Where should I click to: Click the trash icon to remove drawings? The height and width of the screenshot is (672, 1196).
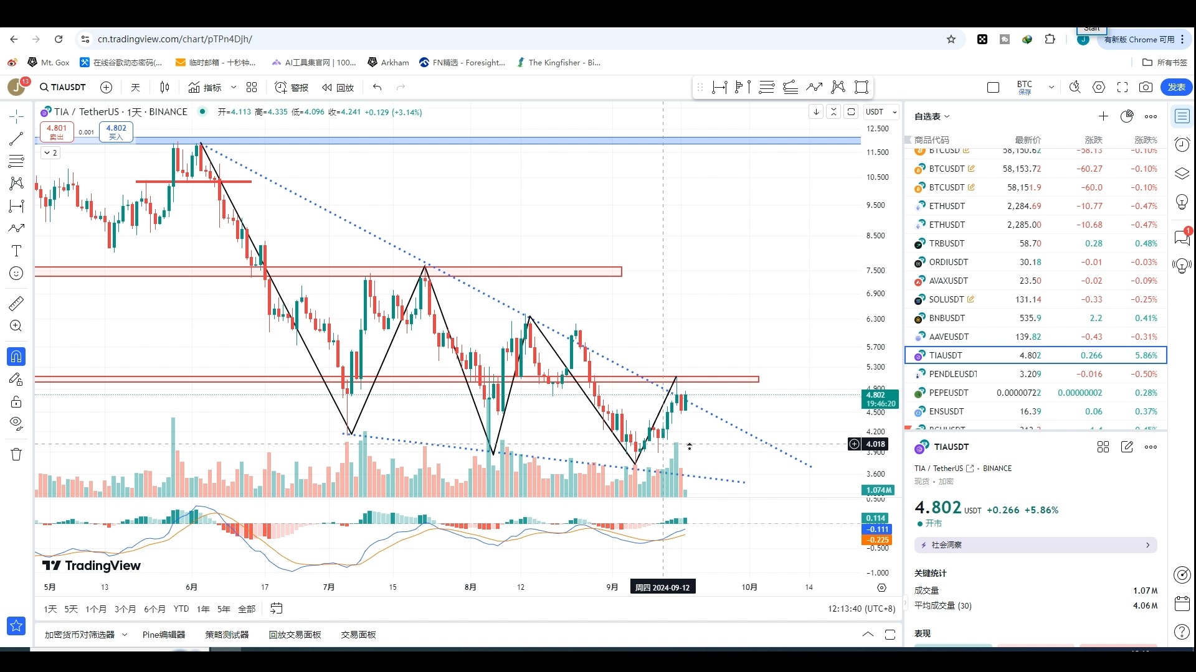(16, 454)
